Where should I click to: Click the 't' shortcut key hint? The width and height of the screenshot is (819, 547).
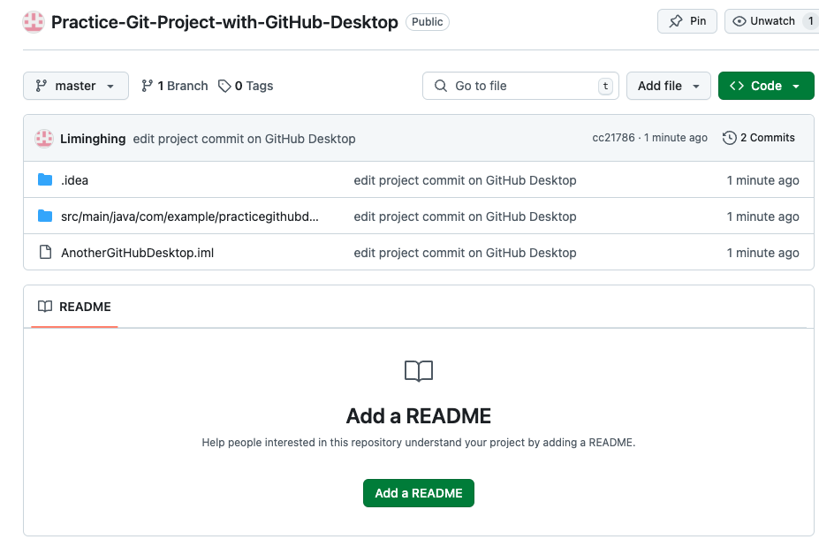point(605,86)
